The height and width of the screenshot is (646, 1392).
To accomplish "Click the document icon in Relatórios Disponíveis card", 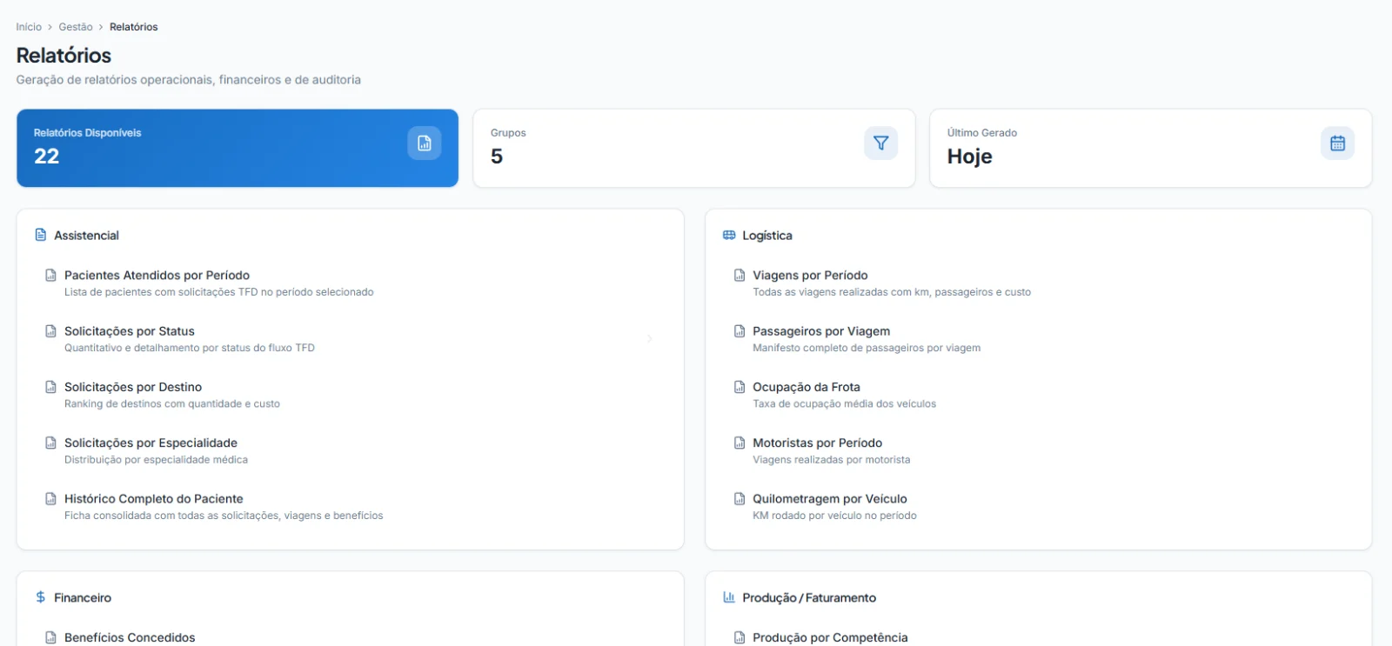I will tap(425, 143).
